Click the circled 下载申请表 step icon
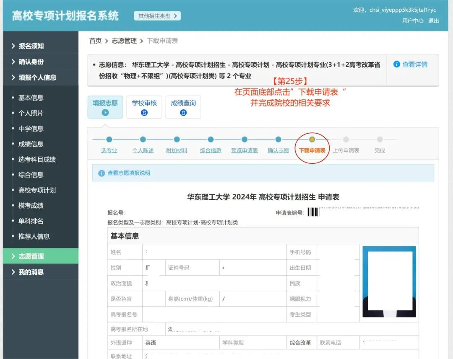Screen dimensions: 453x359 312,139
